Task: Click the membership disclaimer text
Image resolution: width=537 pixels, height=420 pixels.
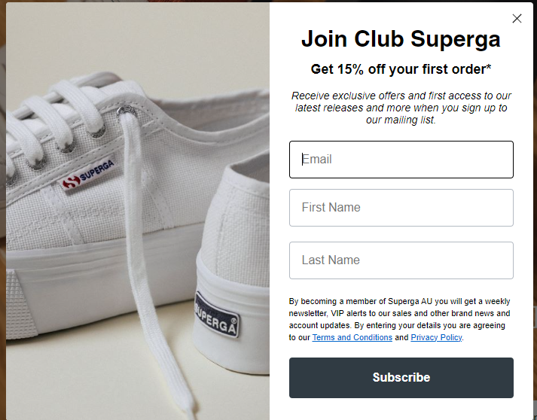Action: point(399,313)
